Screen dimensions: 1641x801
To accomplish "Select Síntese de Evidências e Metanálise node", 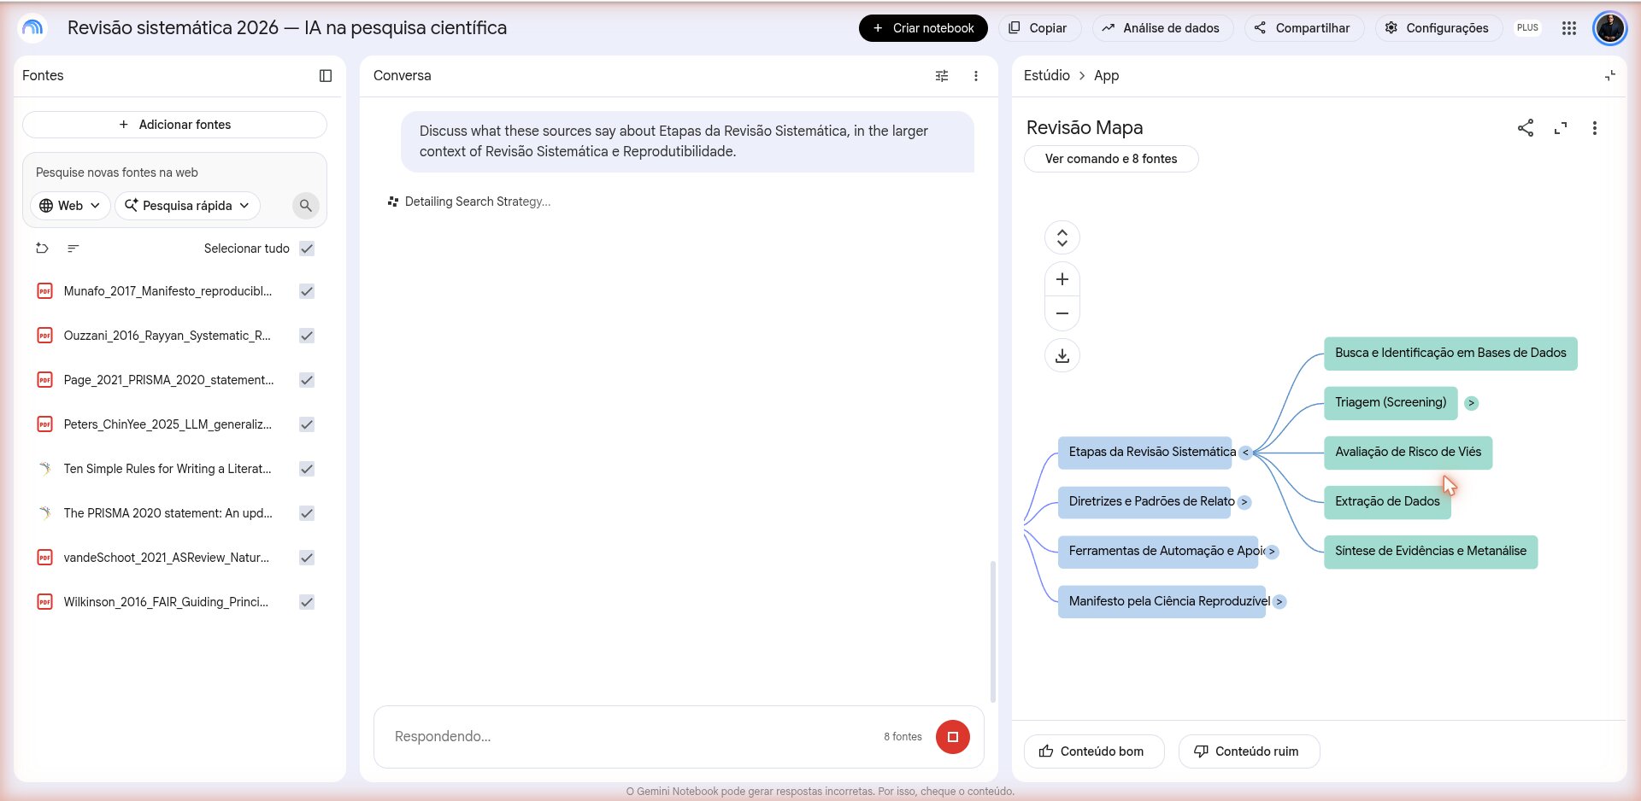I will pos(1431,552).
